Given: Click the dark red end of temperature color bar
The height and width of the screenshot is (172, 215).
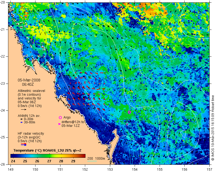Looking at the screenshot, I should (x=83, y=156).
